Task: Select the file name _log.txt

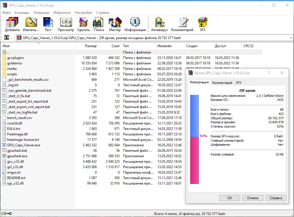Action: pos(13,85)
